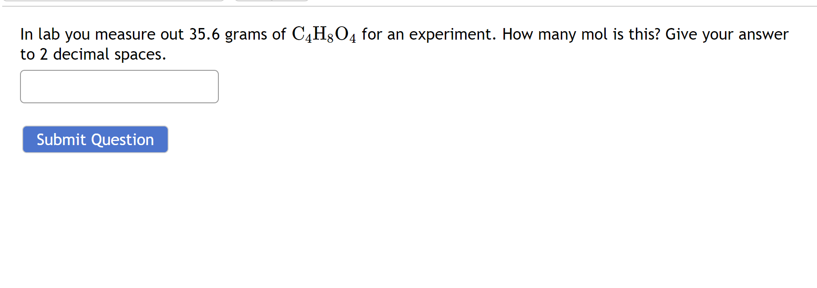Click the words 'Submit Question' on the button

tap(95, 139)
